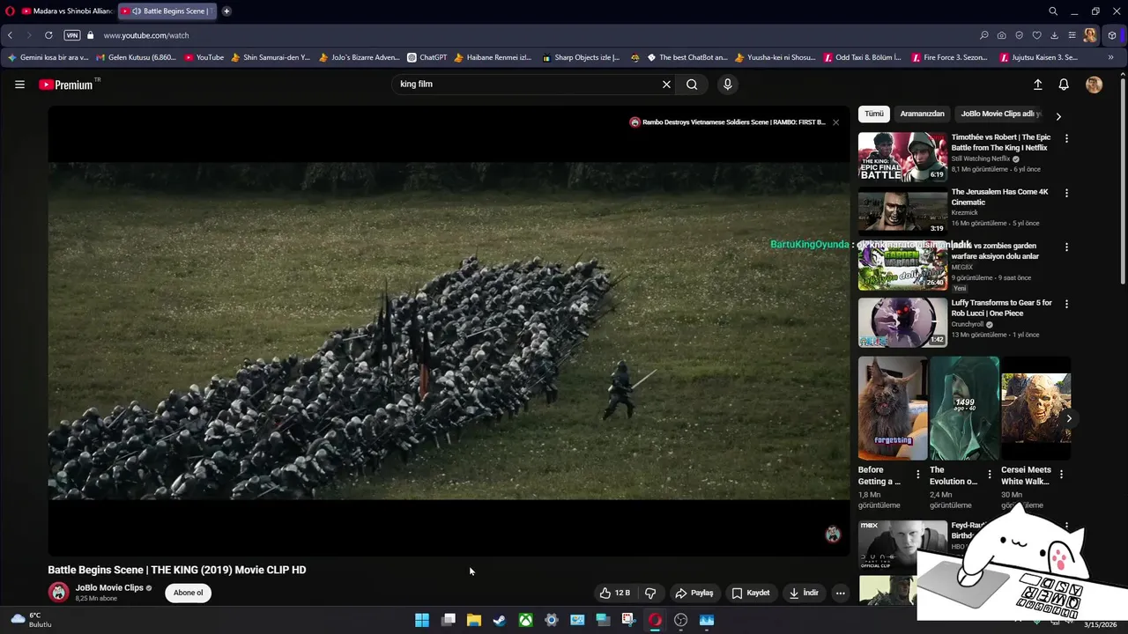1128x634 pixels.
Task: Open options for Timothée vs Robert video
Action: click(1066, 138)
